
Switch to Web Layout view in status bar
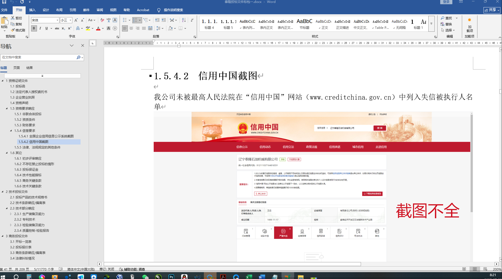click(485, 269)
